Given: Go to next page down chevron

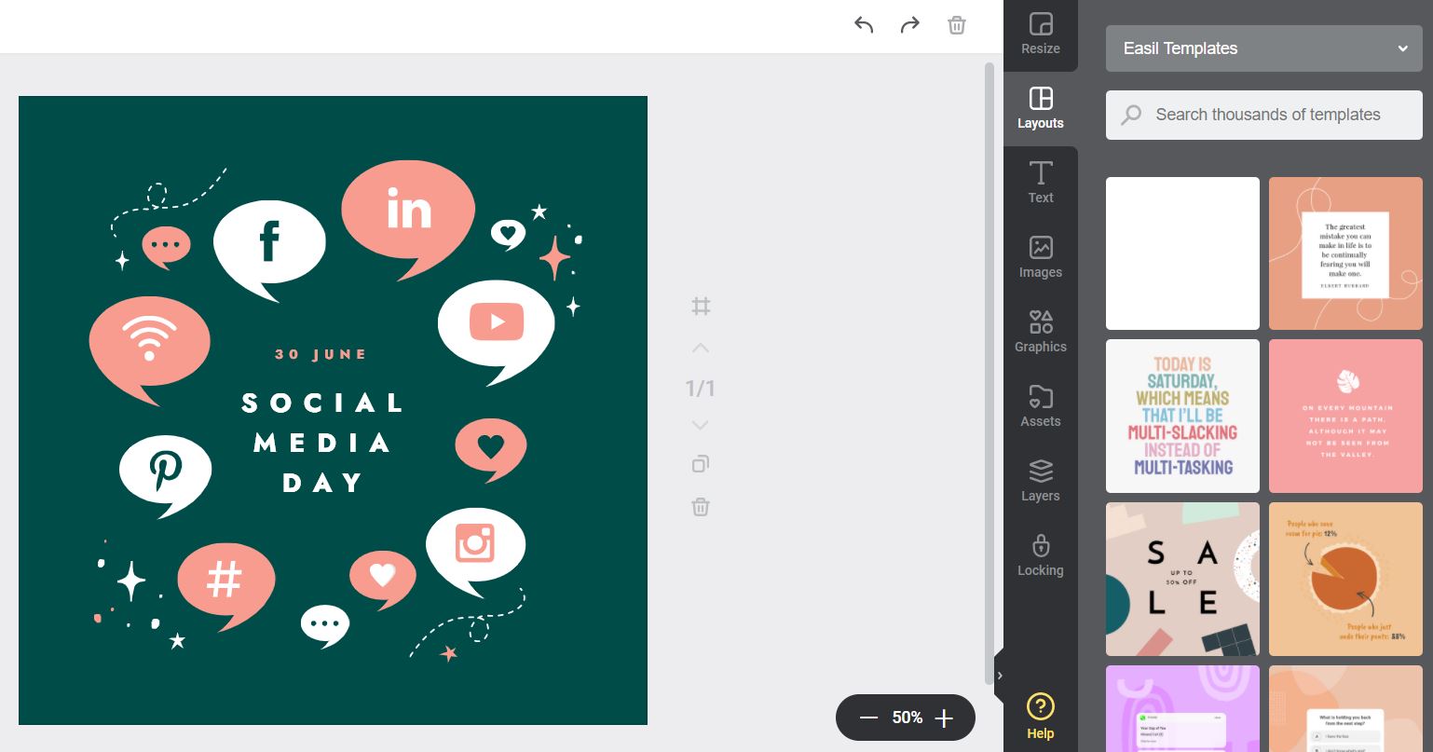Looking at the screenshot, I should click(701, 425).
